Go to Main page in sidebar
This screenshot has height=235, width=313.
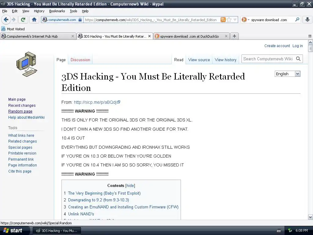click(x=17, y=99)
